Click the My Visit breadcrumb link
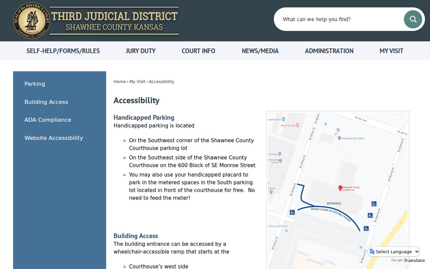Image resolution: width=430 pixels, height=269 pixels. click(x=137, y=82)
